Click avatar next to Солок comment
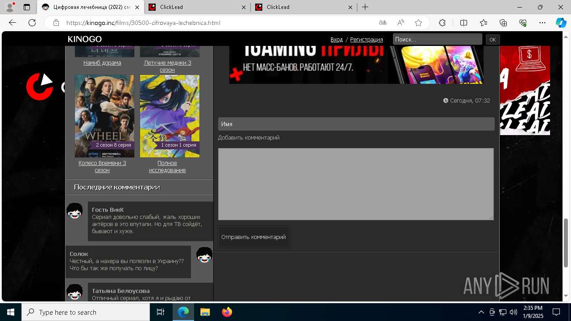 pos(204,255)
